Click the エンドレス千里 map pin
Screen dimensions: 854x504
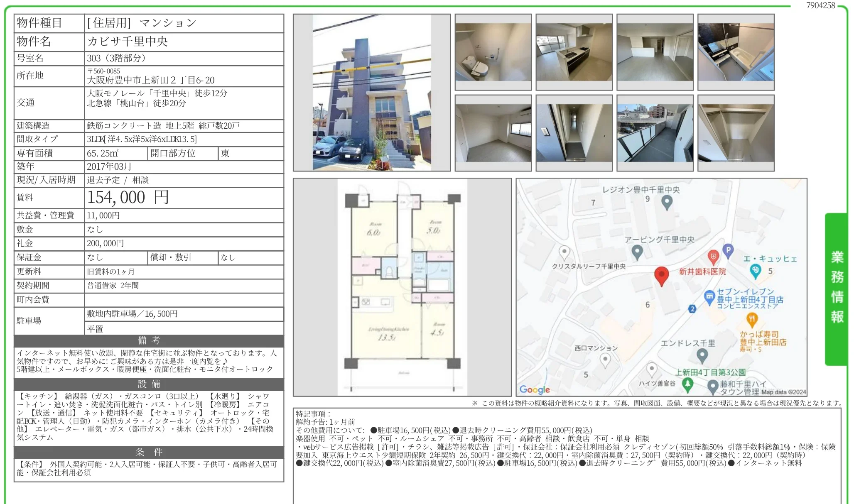pos(702,355)
